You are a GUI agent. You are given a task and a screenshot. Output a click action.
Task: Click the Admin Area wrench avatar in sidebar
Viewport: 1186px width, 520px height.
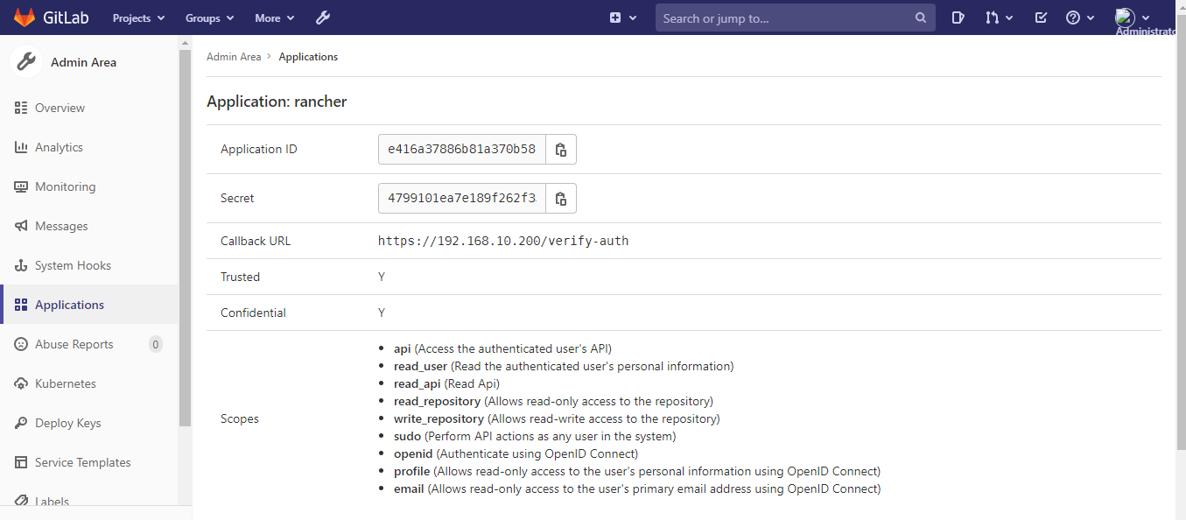[x=26, y=62]
